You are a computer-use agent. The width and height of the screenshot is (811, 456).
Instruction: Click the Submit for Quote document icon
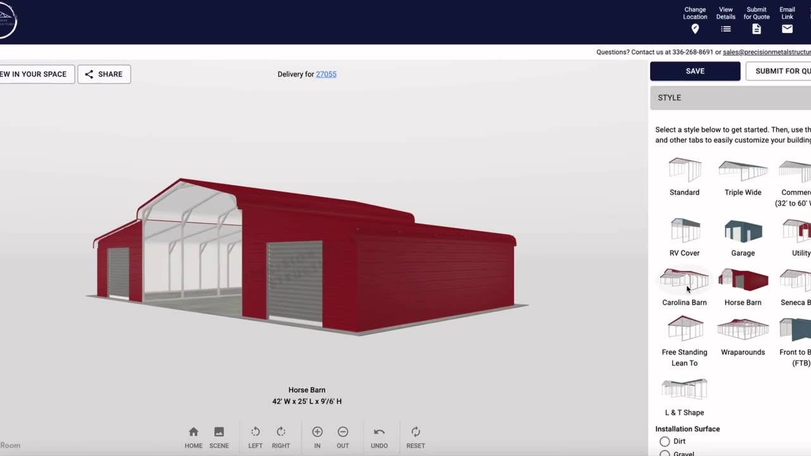pos(757,29)
